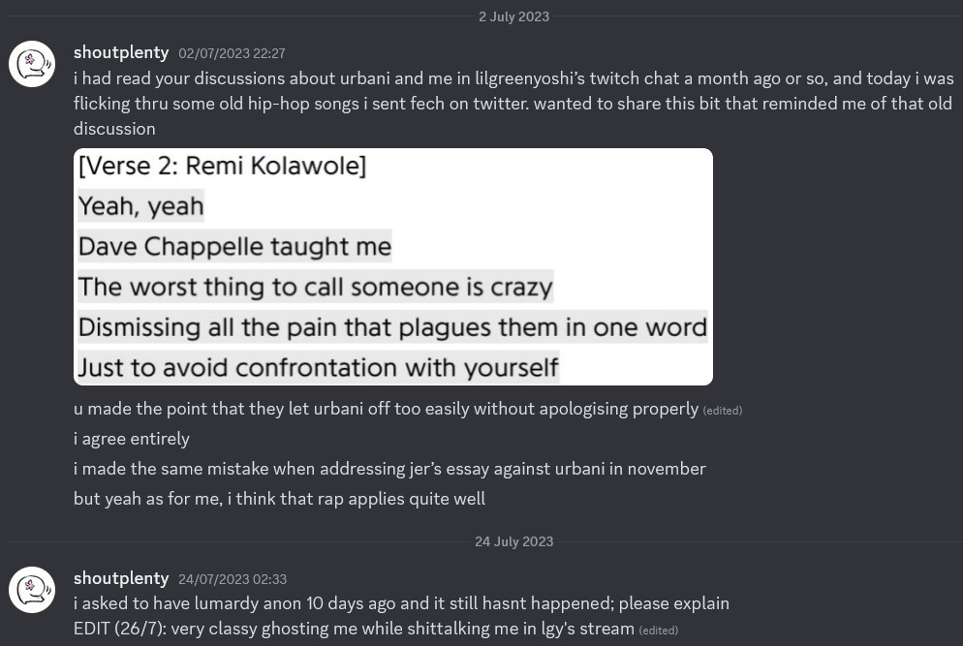Viewport: 963px width, 646px height.
Task: Click the message about letting urbani off easily
Action: [386, 409]
